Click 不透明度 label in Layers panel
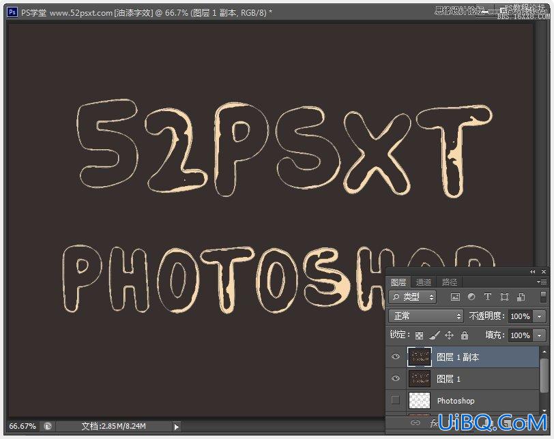 486,316
